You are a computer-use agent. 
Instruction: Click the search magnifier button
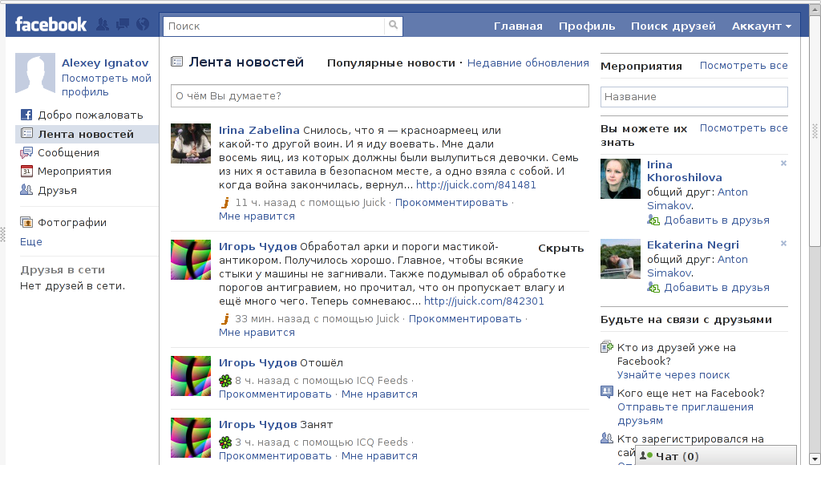click(393, 26)
